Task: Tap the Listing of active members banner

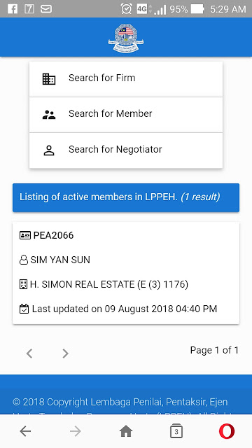Action: [x=126, y=197]
